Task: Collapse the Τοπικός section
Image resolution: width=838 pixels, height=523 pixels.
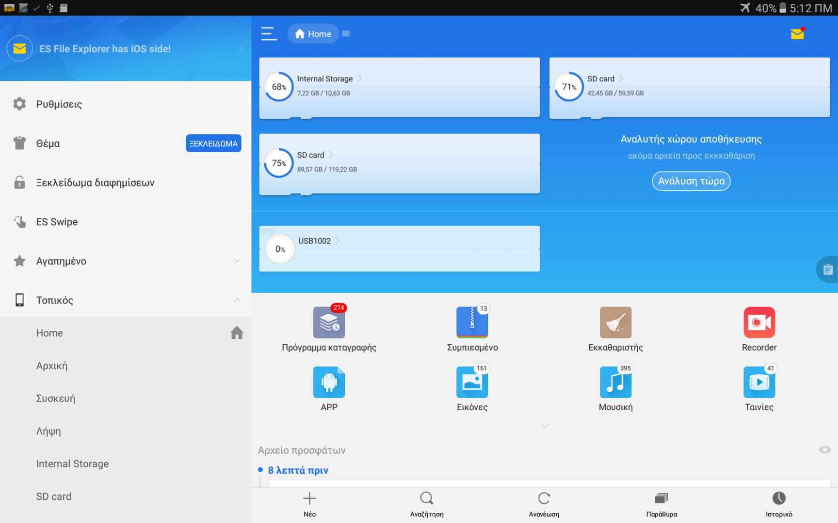Action: click(x=237, y=300)
